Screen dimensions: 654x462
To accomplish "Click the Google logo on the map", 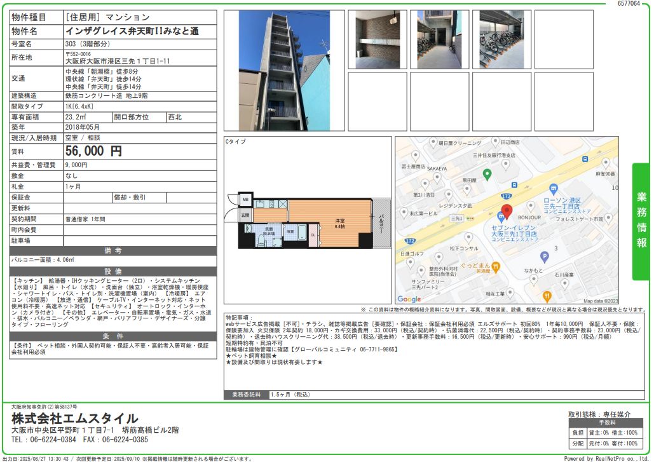I will pyautogui.click(x=409, y=299).
